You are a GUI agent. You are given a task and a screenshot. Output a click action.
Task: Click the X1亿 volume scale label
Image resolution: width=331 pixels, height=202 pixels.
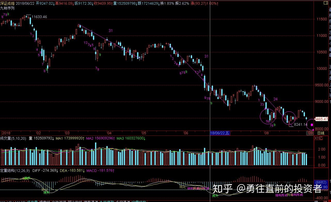pos(318,138)
